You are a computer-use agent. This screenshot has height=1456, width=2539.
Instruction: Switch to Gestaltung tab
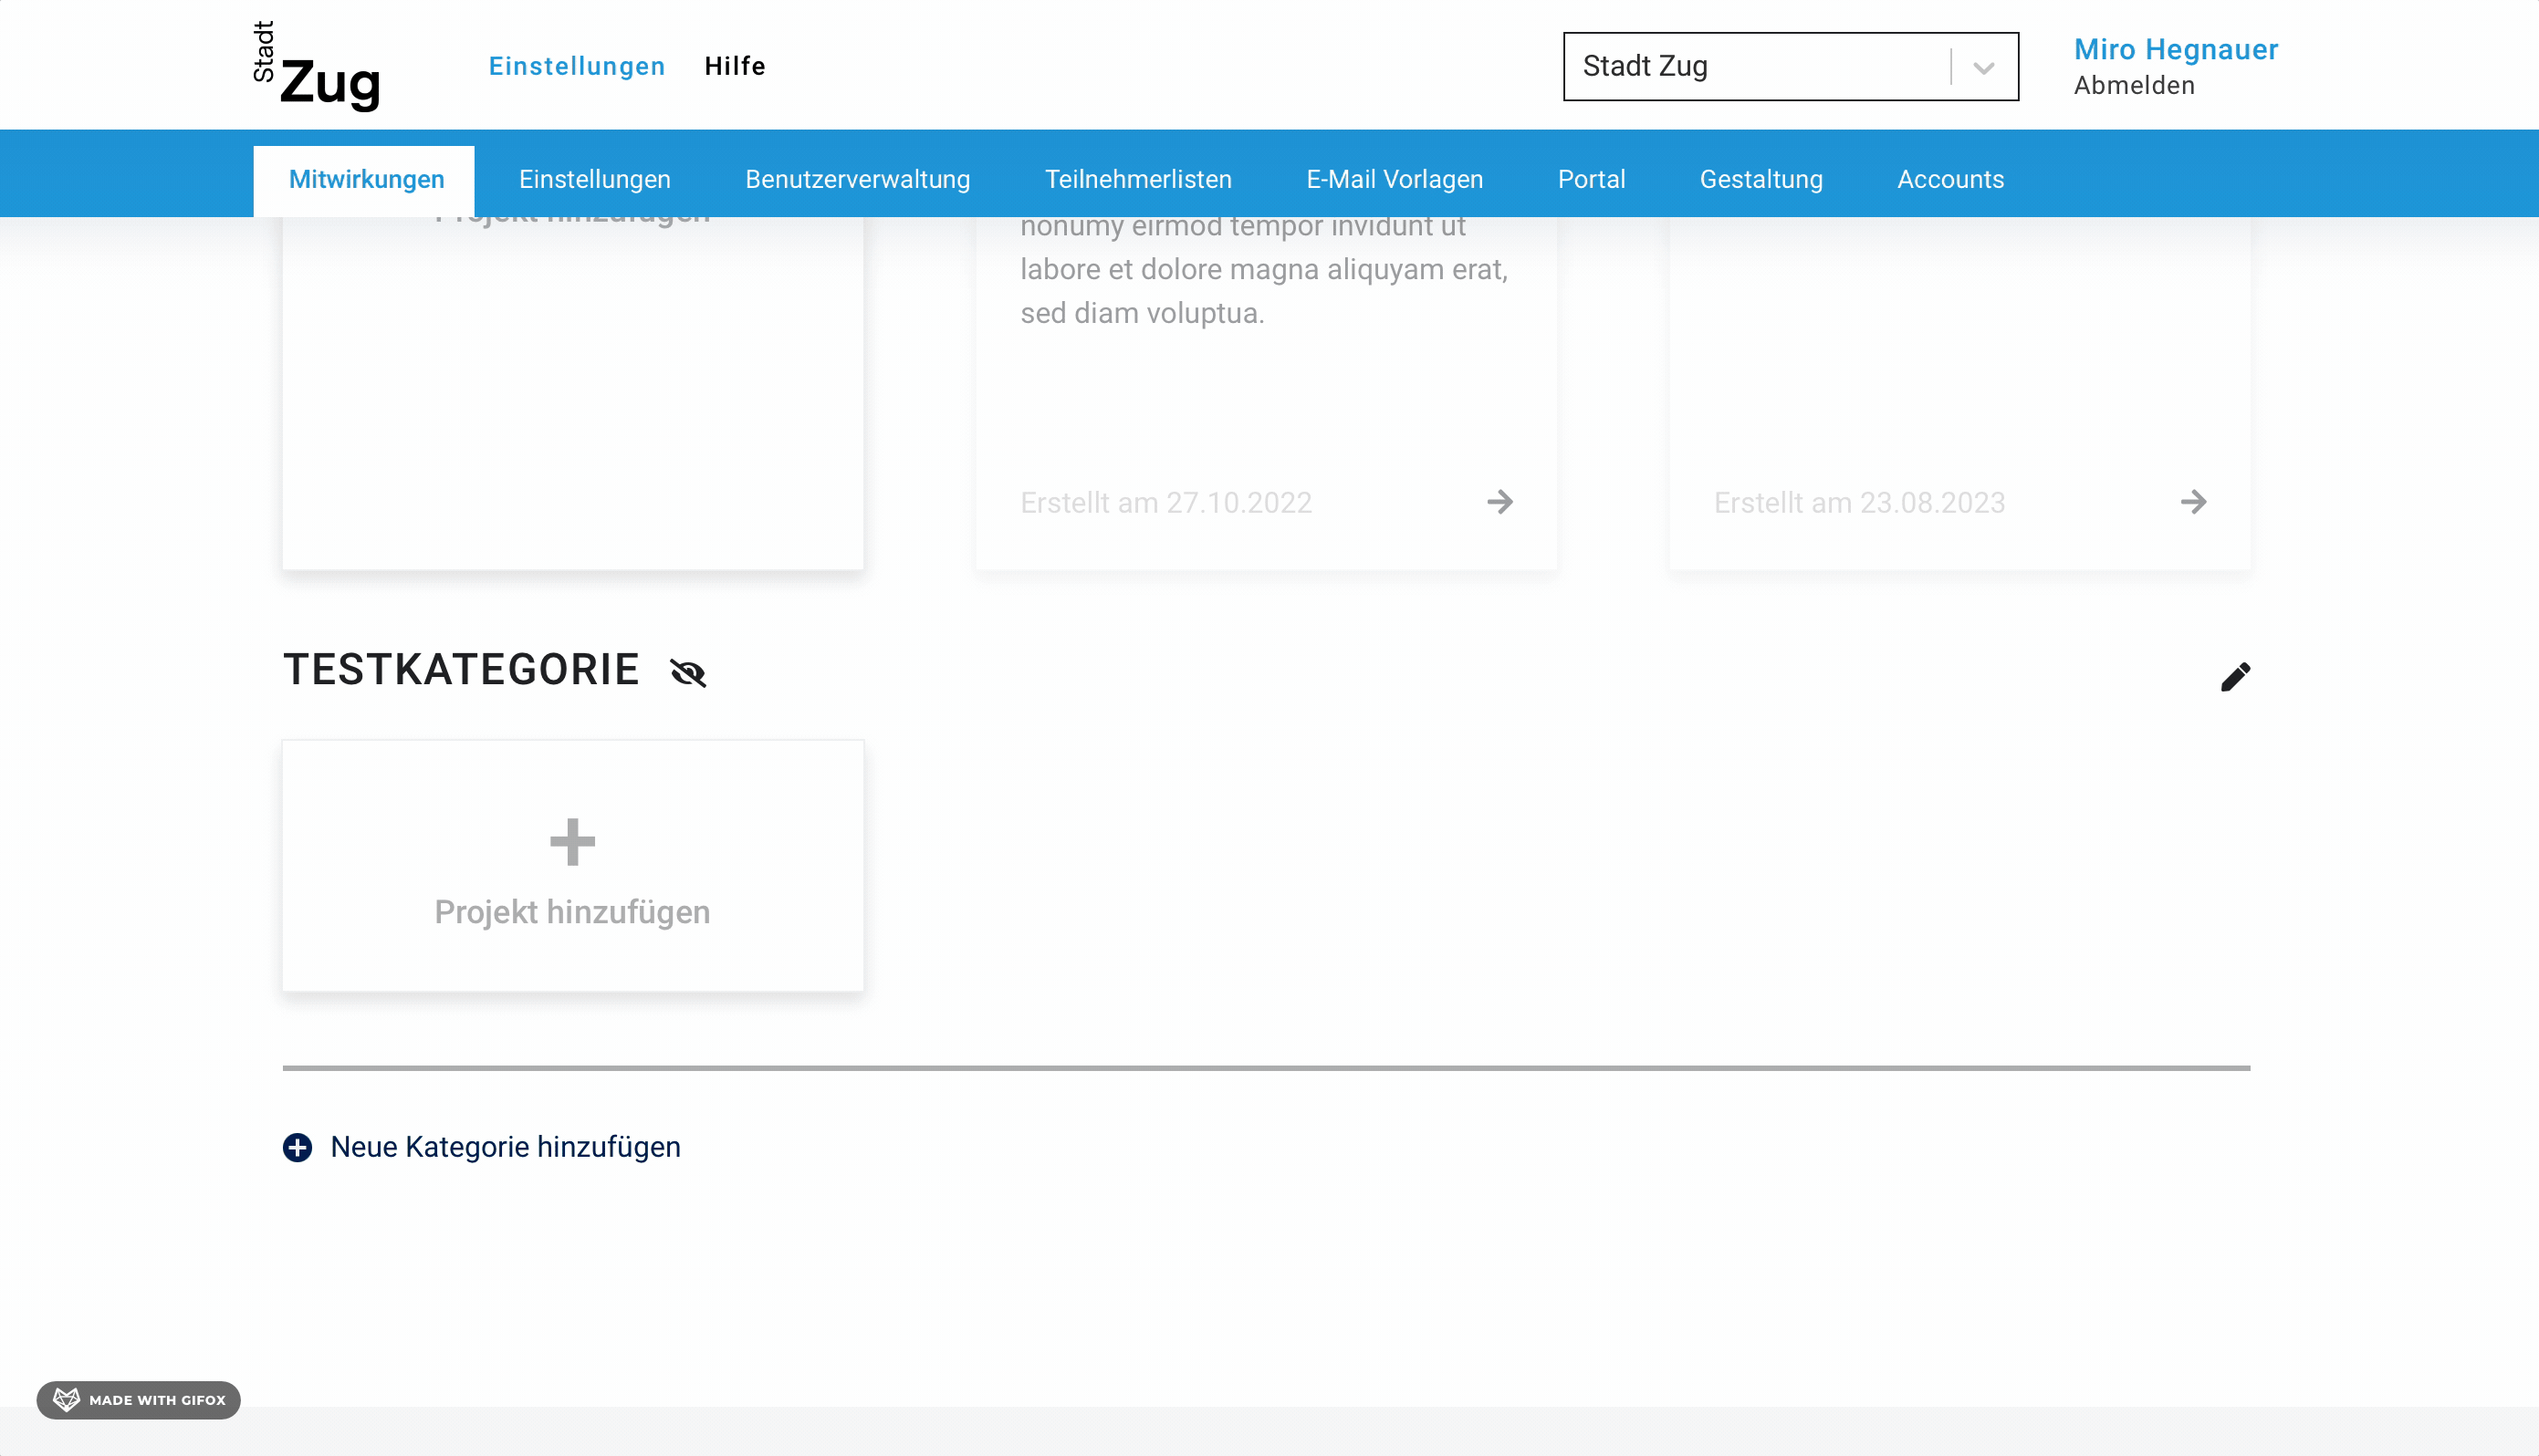coord(1761,180)
